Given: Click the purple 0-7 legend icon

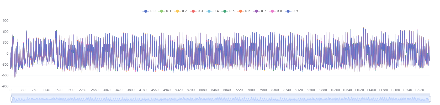Looking at the screenshot, I should (257, 11).
